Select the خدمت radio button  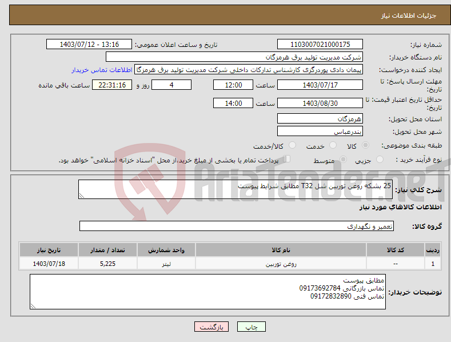tap(333, 145)
